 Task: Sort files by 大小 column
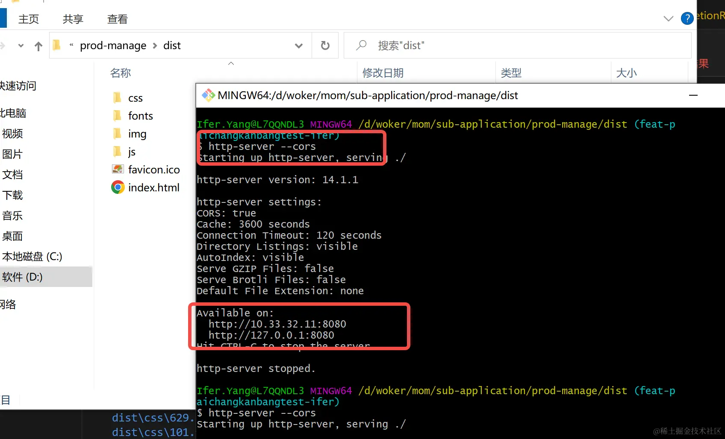627,73
